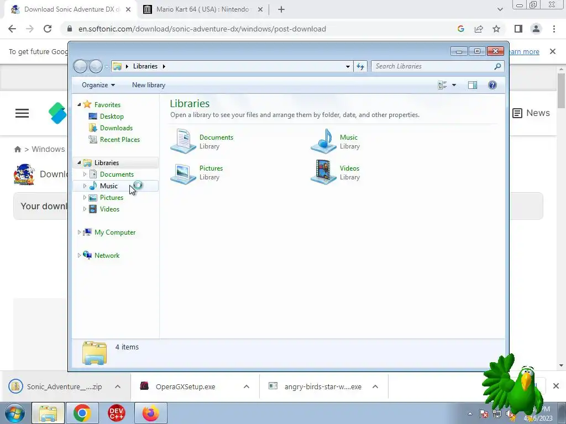This screenshot has width=566, height=424.
Task: Open options for angry-birds-star-w exe download
Action: (x=375, y=386)
